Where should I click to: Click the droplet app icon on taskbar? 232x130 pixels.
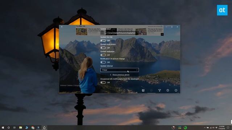click(44, 127)
